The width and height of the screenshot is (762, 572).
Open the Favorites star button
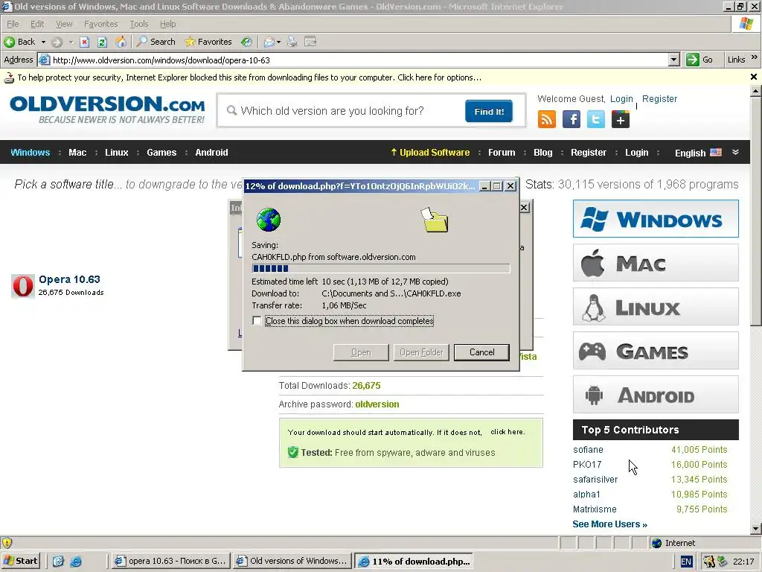(208, 42)
